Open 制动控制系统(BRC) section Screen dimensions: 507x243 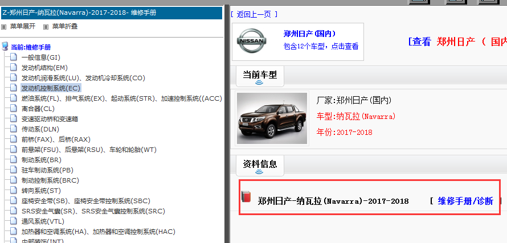[x=50, y=180]
